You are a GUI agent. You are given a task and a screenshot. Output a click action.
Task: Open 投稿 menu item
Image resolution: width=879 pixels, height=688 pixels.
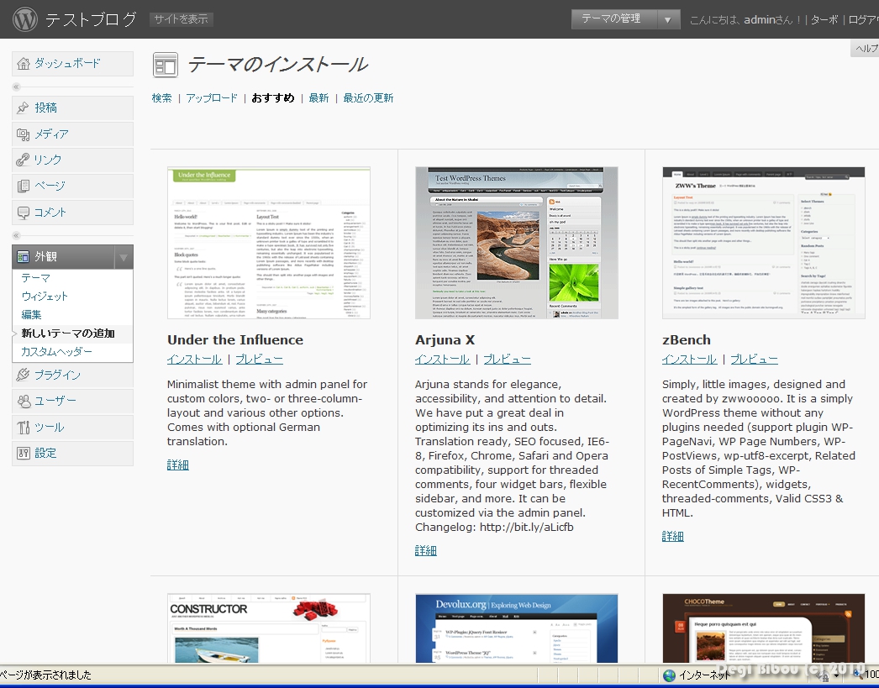pos(72,108)
